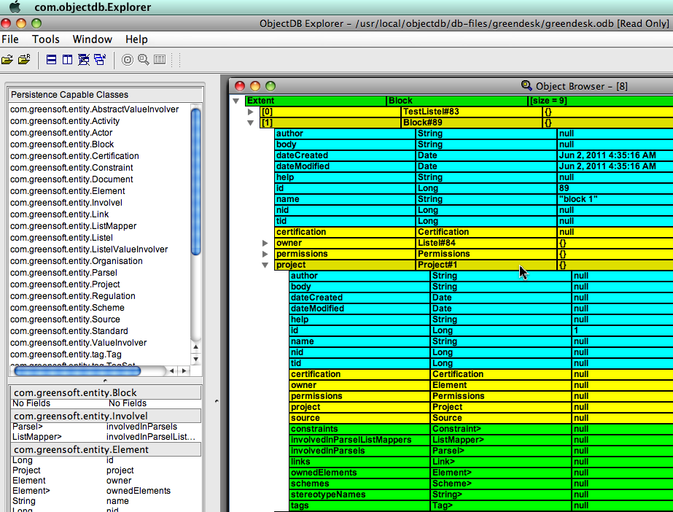Image resolution: width=673 pixels, height=512 pixels.
Task: Cascade windows using the toolbar icon
Action: pyautogui.click(x=100, y=60)
